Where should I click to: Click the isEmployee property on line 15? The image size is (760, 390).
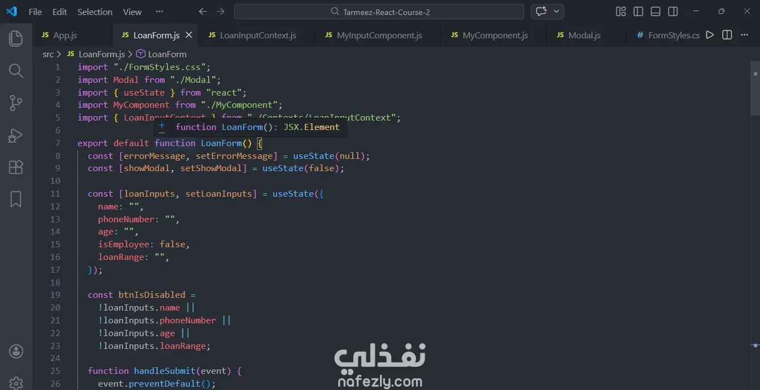click(124, 244)
